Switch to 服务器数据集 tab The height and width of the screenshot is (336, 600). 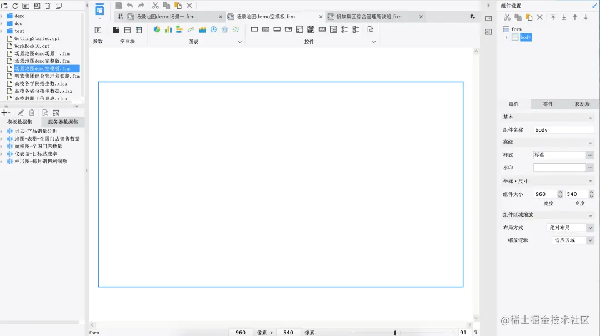tap(63, 122)
